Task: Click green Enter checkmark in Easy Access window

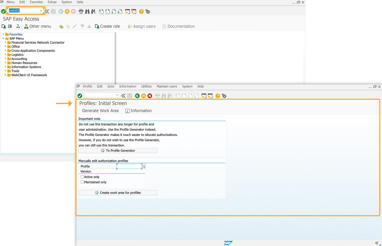Action: [3, 11]
